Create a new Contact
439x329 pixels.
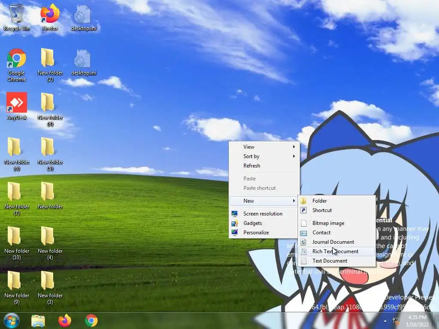click(x=337, y=233)
